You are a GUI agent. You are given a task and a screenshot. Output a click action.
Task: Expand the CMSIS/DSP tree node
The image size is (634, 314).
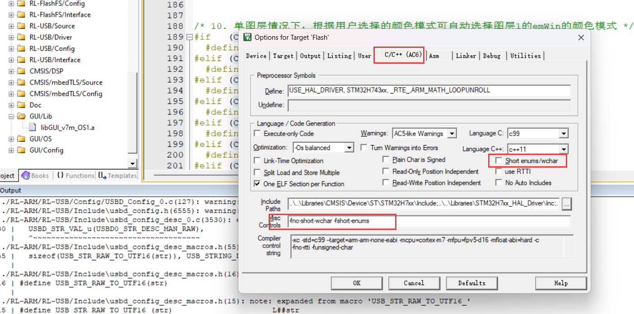pos(11,71)
